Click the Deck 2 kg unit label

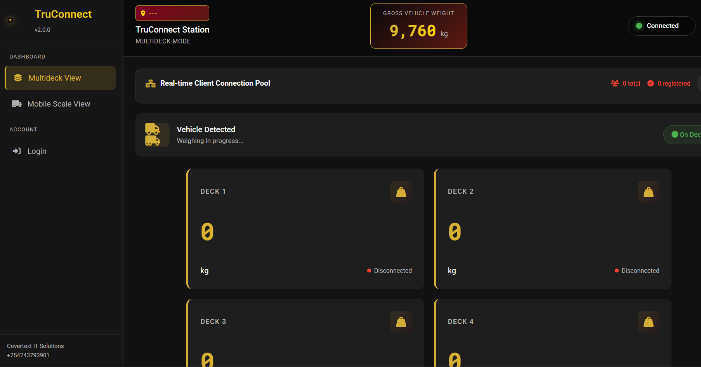(x=452, y=271)
